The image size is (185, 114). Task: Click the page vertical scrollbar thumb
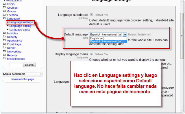(x=182, y=36)
